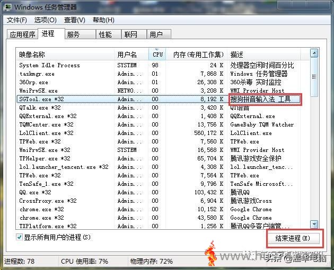
Task: Select the TXPlatform.exe *32 process
Action: (159, 226)
